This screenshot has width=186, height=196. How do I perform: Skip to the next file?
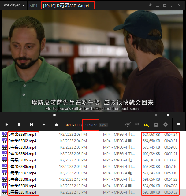(x=44, y=124)
